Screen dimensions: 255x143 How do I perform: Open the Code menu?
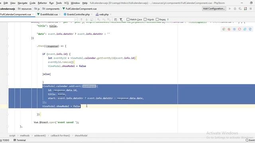click(33, 3)
